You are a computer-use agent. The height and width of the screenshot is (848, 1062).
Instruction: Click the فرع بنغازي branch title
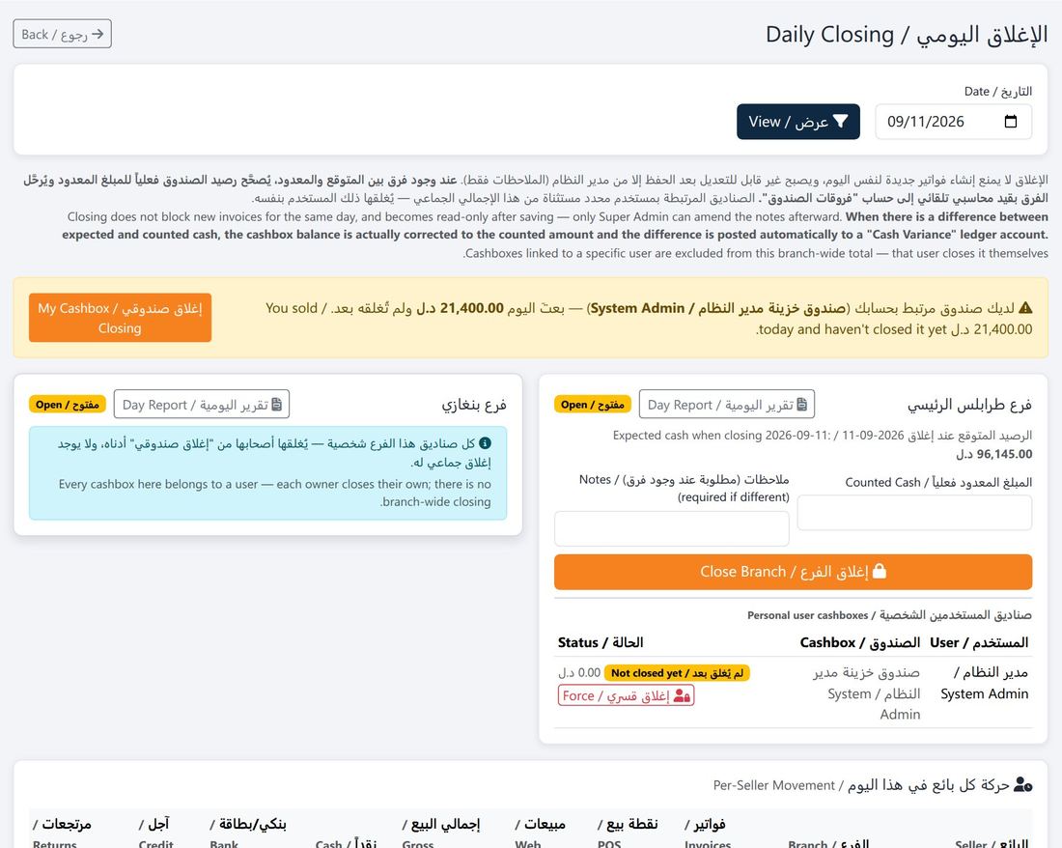pyautogui.click(x=474, y=405)
